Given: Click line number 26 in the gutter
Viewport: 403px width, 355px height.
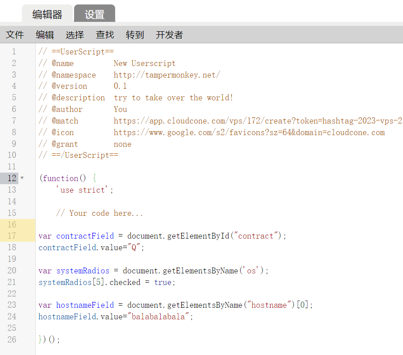Looking at the screenshot, I should click(12, 340).
